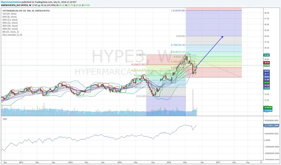The height and width of the screenshot is (165, 281).
Task: Open the hbpsinvestimentos author link
Action: click(x=11, y=2)
